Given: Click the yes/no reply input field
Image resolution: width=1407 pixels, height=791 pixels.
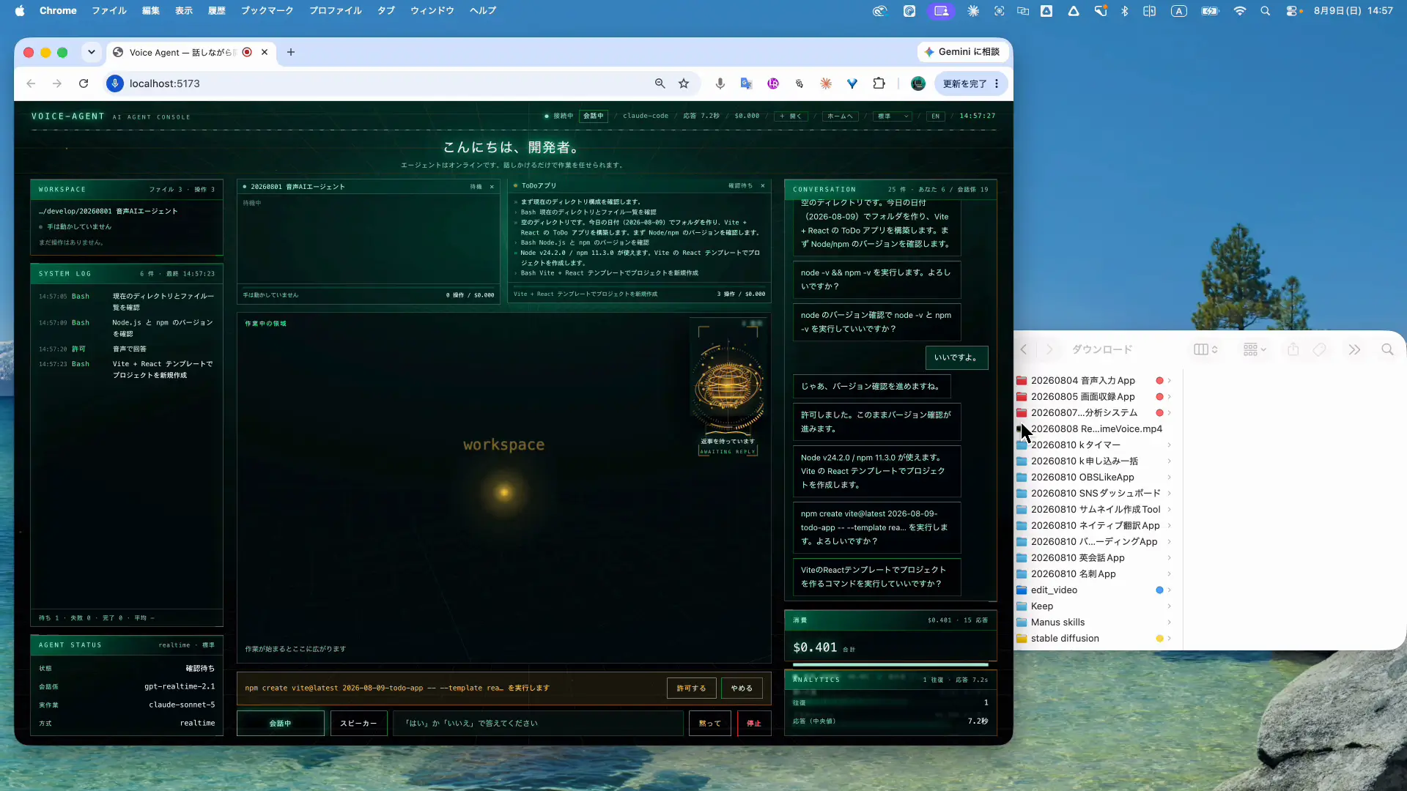Looking at the screenshot, I should pyautogui.click(x=539, y=723).
